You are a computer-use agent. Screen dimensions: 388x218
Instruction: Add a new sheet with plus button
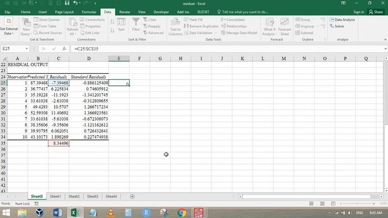(x=132, y=196)
